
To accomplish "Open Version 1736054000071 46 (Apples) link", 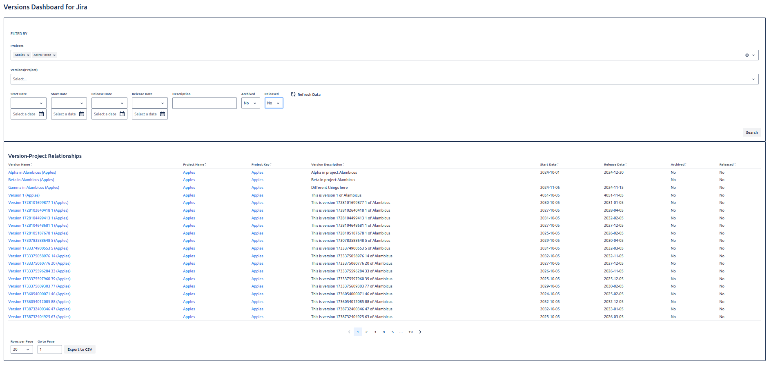I will [x=39, y=294].
